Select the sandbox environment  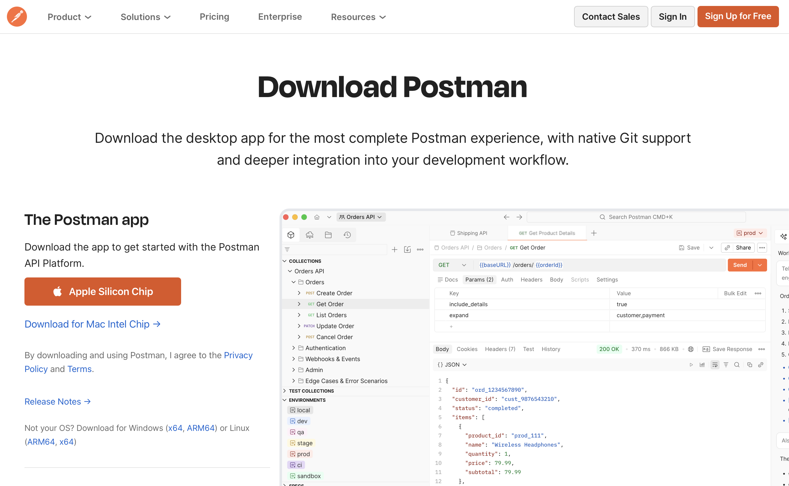305,476
